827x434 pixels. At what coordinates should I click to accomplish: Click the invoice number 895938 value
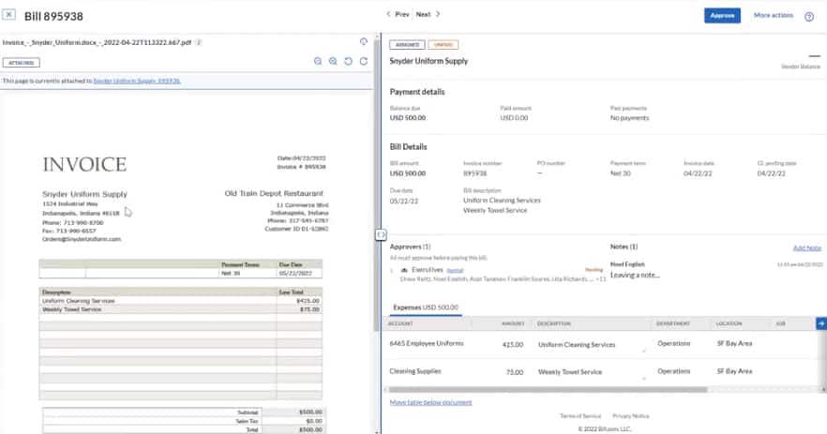(x=474, y=173)
